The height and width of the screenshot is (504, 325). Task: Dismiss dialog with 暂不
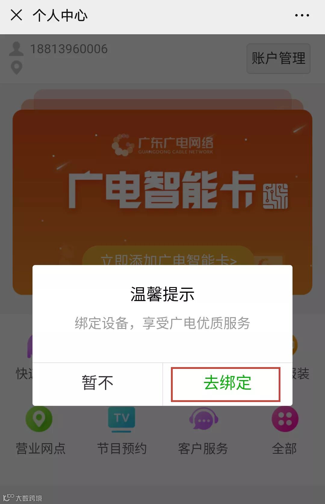(97, 383)
